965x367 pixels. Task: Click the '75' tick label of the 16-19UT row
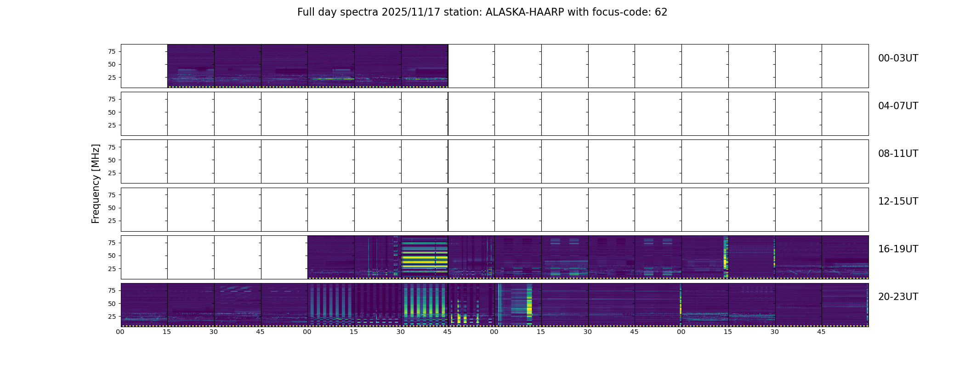tap(112, 243)
